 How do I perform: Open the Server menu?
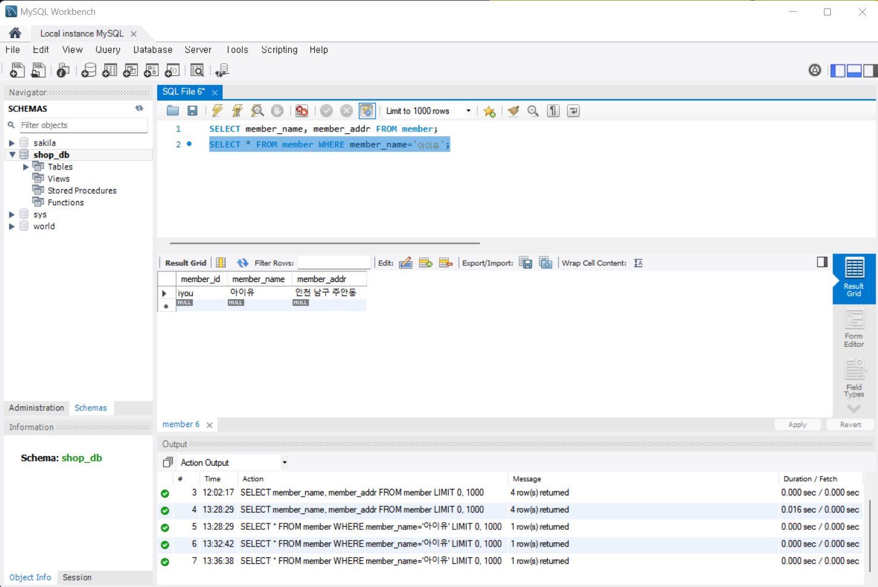[198, 50]
